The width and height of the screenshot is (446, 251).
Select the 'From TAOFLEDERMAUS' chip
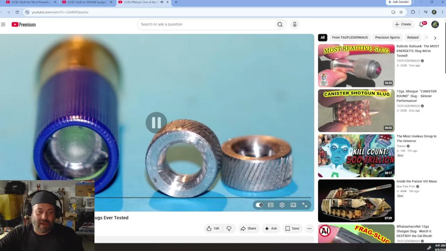point(350,38)
